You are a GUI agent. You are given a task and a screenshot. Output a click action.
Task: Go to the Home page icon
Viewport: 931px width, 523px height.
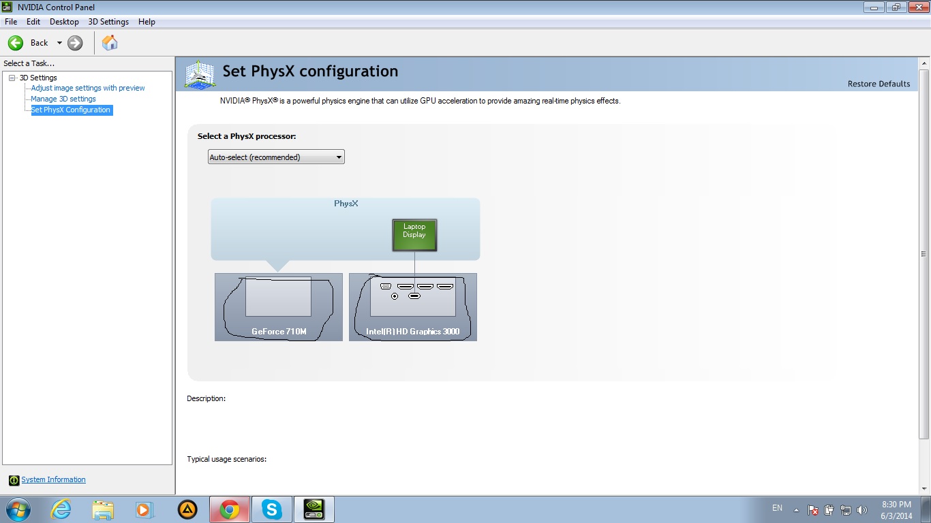click(110, 43)
